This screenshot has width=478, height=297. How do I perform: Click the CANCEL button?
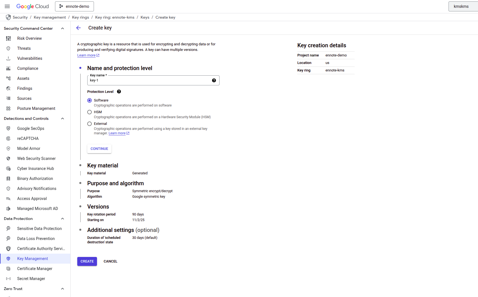[x=110, y=261]
